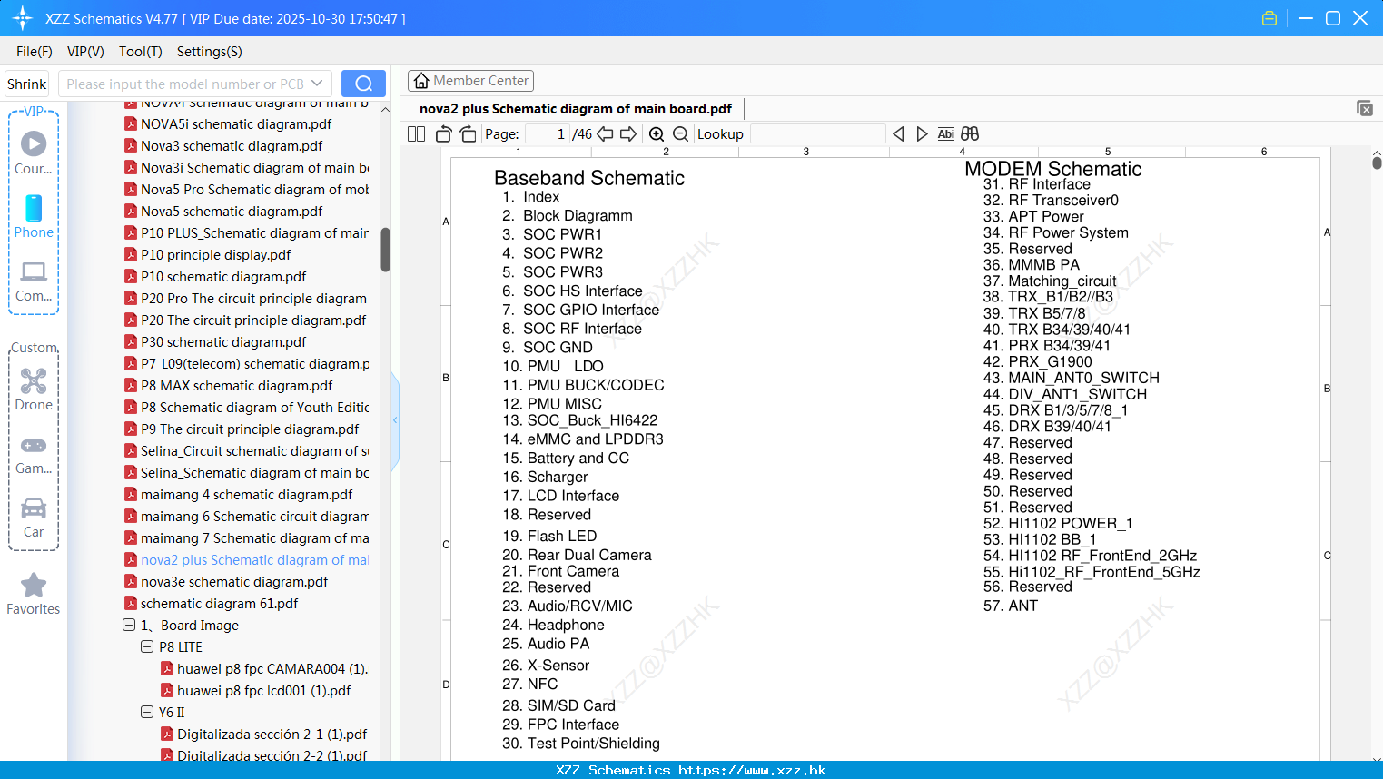Find next lookup result

(922, 134)
